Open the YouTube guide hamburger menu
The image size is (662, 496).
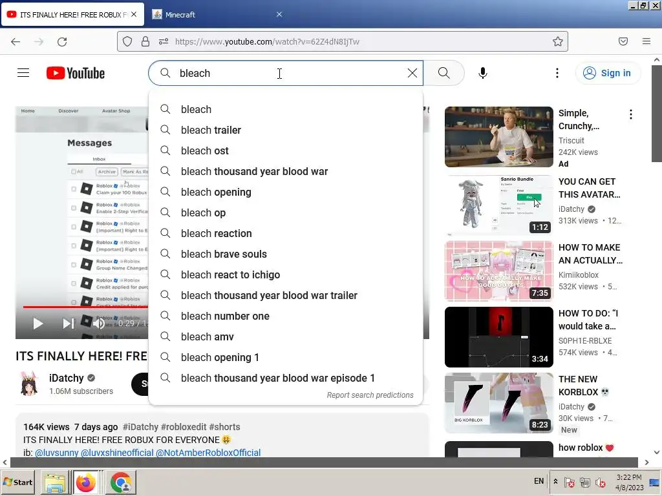click(x=23, y=73)
